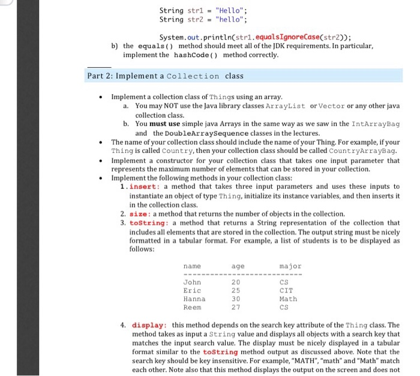Viewport: 420px width, 376px height.
Task: Click the word 'ArrayList' in item a
Action: [285, 106]
